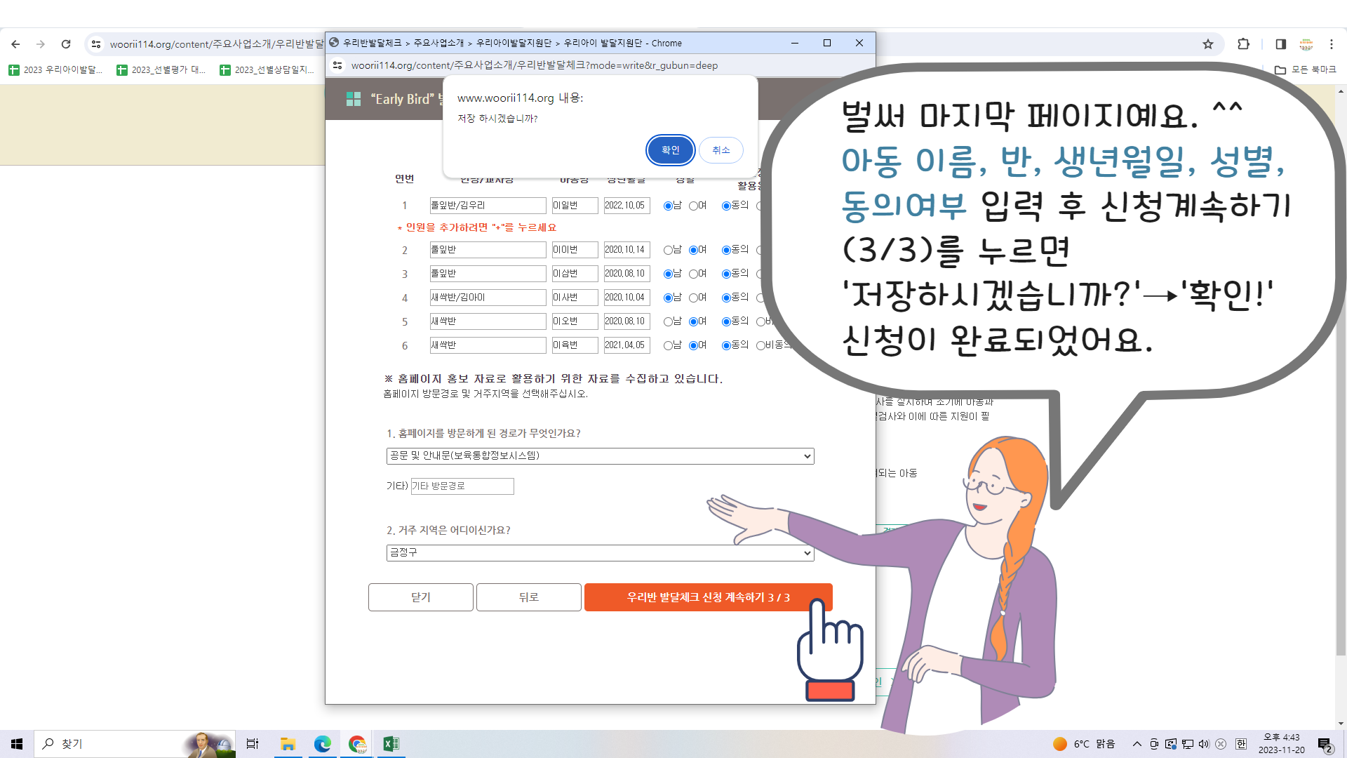Screen dimensions: 1347x758
Task: Expand the residence area 금정구 dropdown
Action: click(600, 553)
